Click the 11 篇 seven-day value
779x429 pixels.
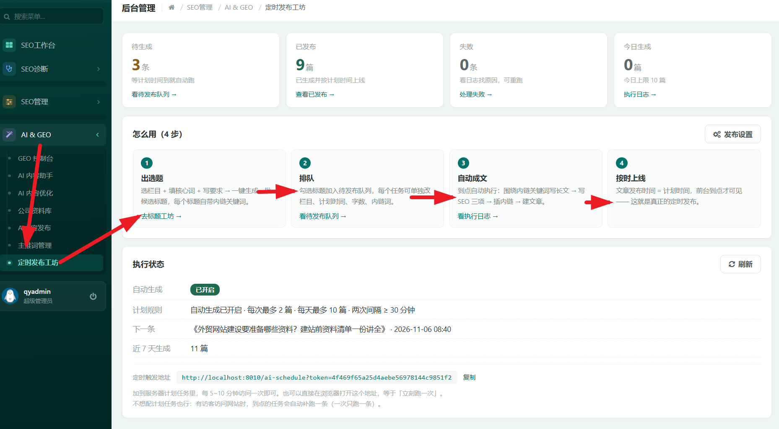199,348
